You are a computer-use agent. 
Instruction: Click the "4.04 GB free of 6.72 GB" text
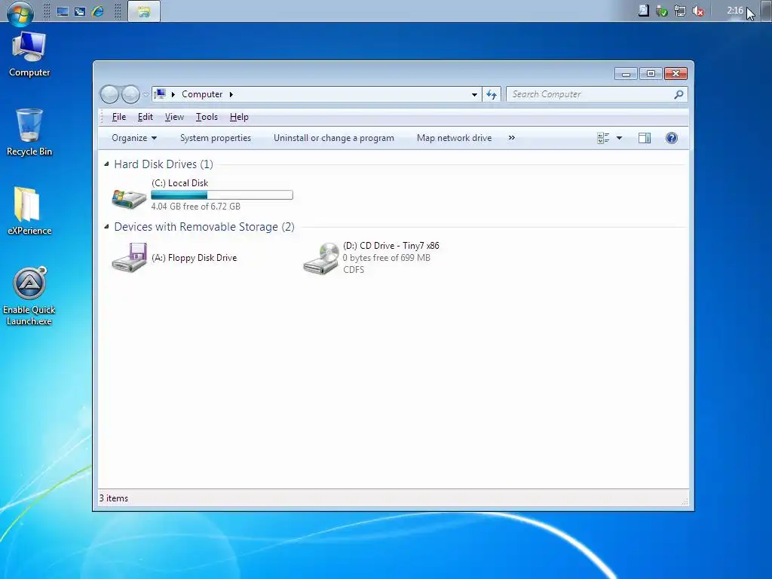coord(195,207)
